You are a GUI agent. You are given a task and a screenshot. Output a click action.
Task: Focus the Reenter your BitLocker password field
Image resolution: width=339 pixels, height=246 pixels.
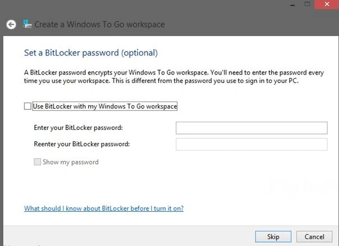251,145
